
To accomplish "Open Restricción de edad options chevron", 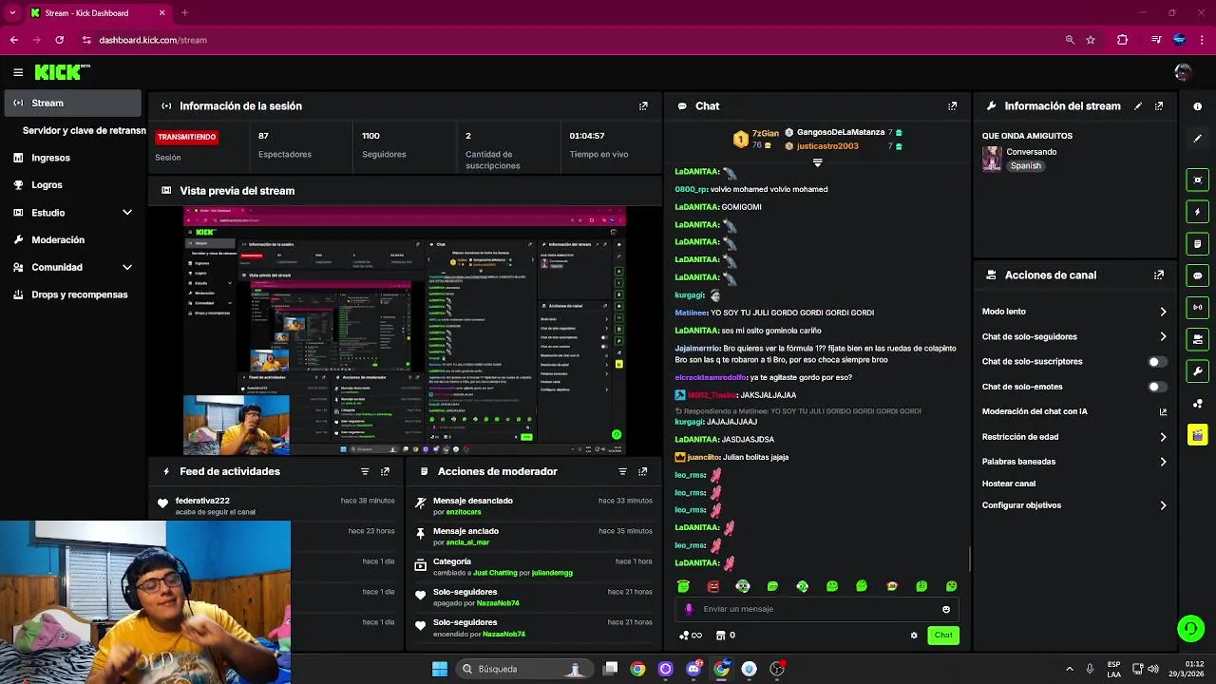I will pos(1163,437).
